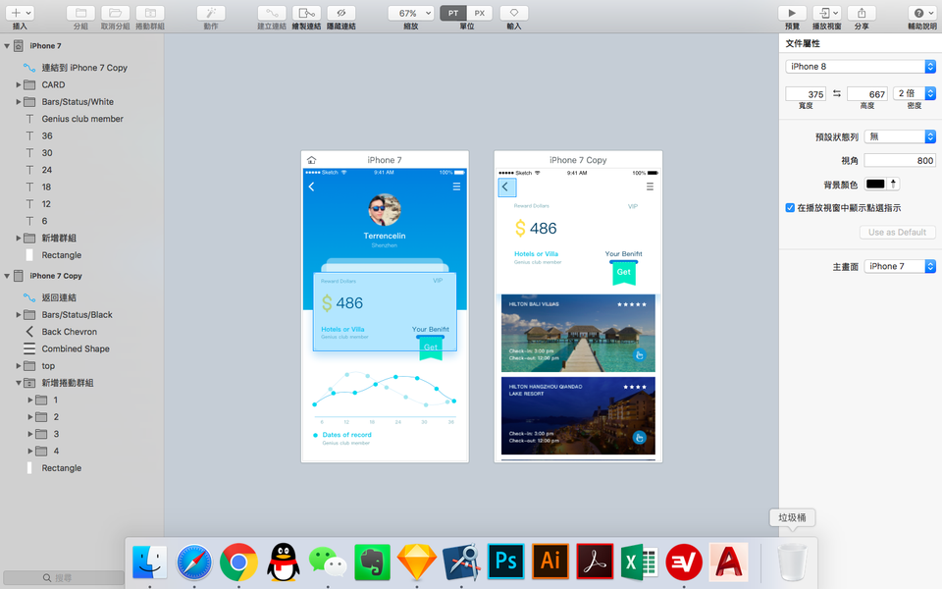Click the swap width and height icon
The width and height of the screenshot is (942, 589).
(x=837, y=94)
